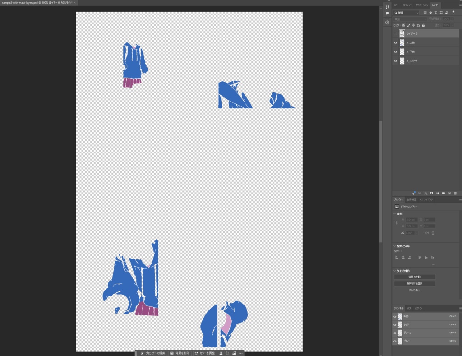The height and width of the screenshot is (356, 462).
Task: Switch to the 色調補正 tab
Action: [x=411, y=199]
